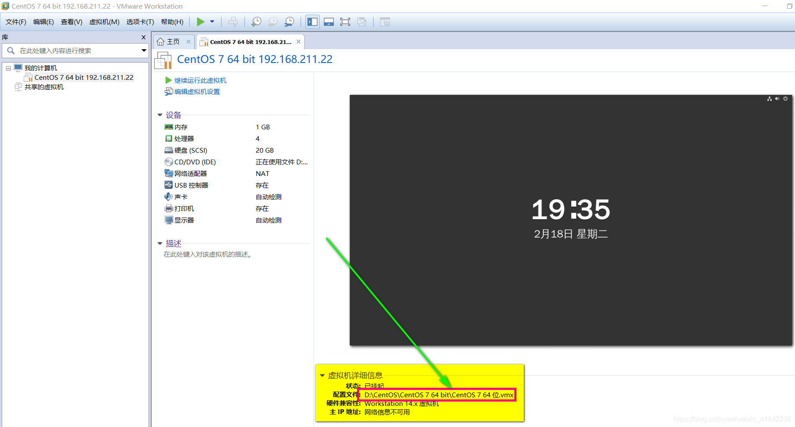Open the 显示器 display device setting

(184, 220)
